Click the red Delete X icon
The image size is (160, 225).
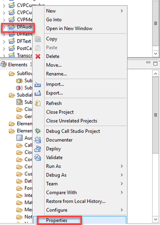38,57
